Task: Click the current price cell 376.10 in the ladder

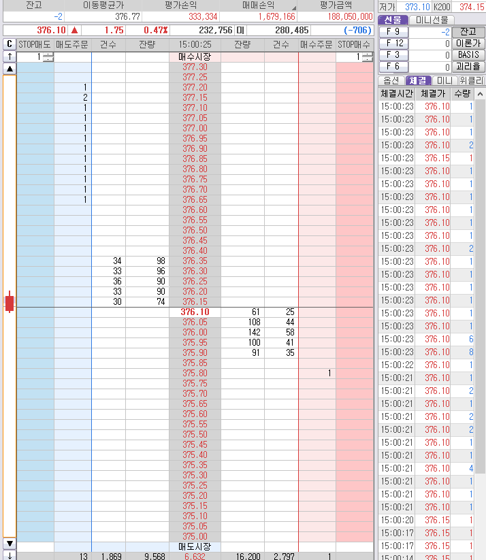Action: click(195, 312)
